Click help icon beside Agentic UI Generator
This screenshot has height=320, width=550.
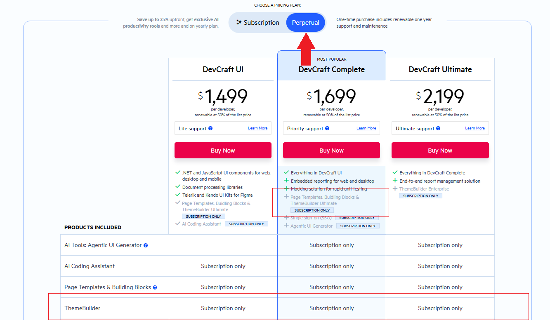[x=146, y=245]
